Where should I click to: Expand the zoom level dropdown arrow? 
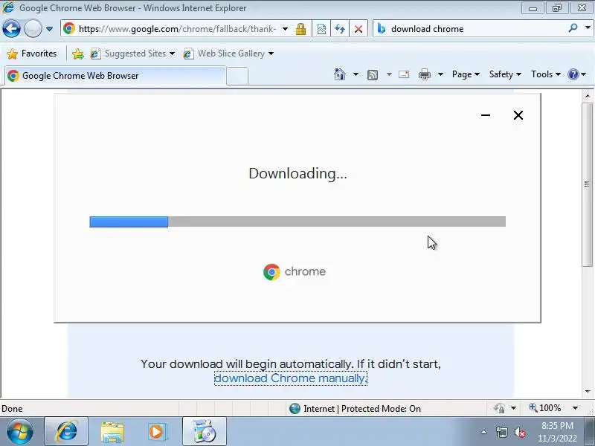(575, 408)
